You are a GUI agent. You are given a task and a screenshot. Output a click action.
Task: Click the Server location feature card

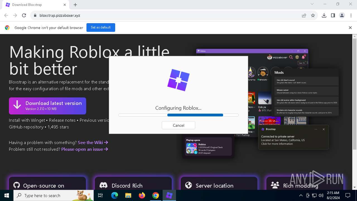pos(219,183)
